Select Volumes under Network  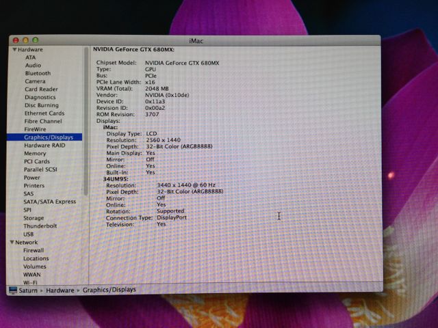tap(35, 266)
